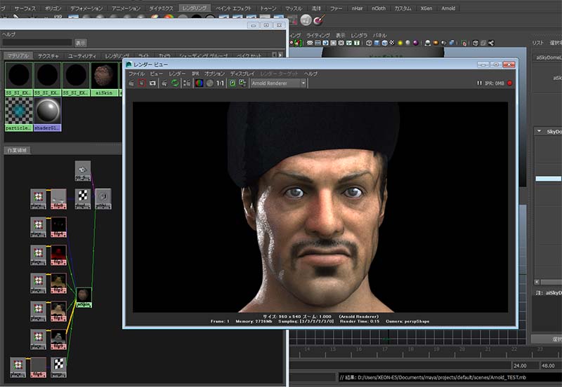Viewport: 562px width, 387px height.
Task: Open the ヘルプ menu in Hypershade window
Action: 8,34
